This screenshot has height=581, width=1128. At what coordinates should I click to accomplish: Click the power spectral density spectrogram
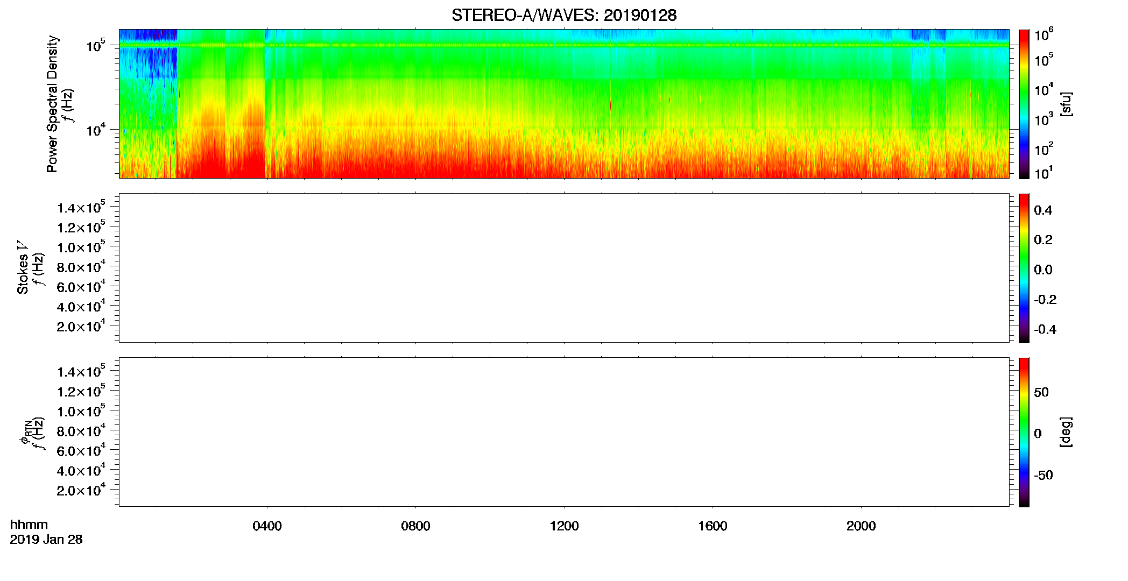(x=564, y=104)
